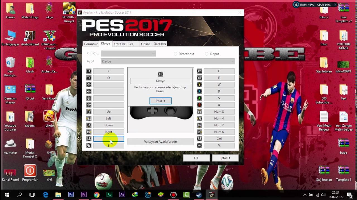Click the menu button icon beside V
This screenshot has height=200, width=357.
pyautogui.click(x=199, y=146)
